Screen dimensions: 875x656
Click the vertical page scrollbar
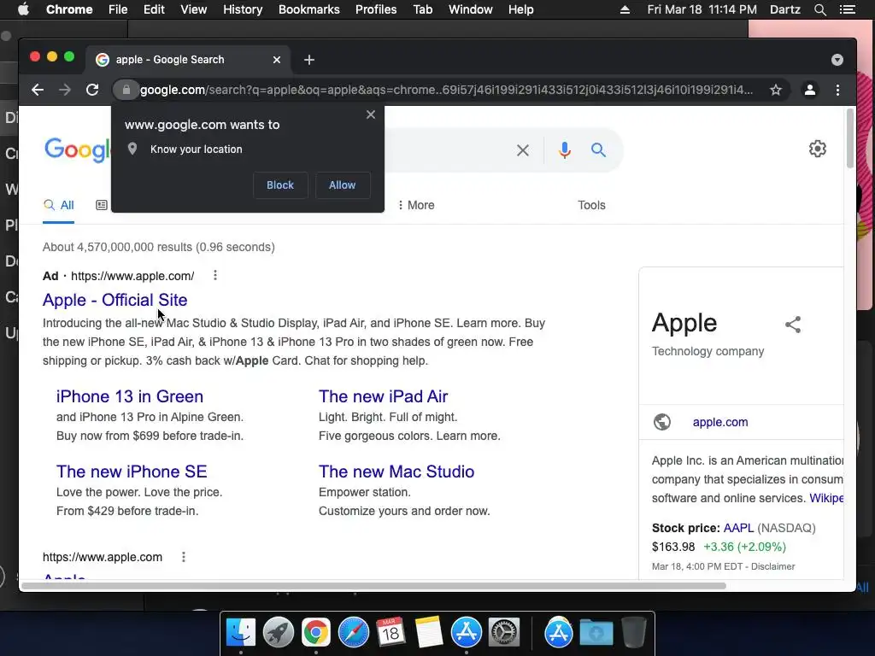tap(850, 138)
